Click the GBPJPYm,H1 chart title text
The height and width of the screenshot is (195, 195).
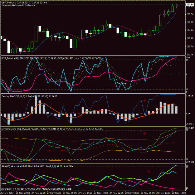coord(9,2)
